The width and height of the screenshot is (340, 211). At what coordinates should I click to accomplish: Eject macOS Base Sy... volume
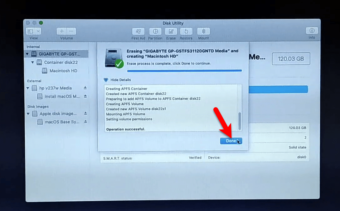pyautogui.click(x=85, y=122)
